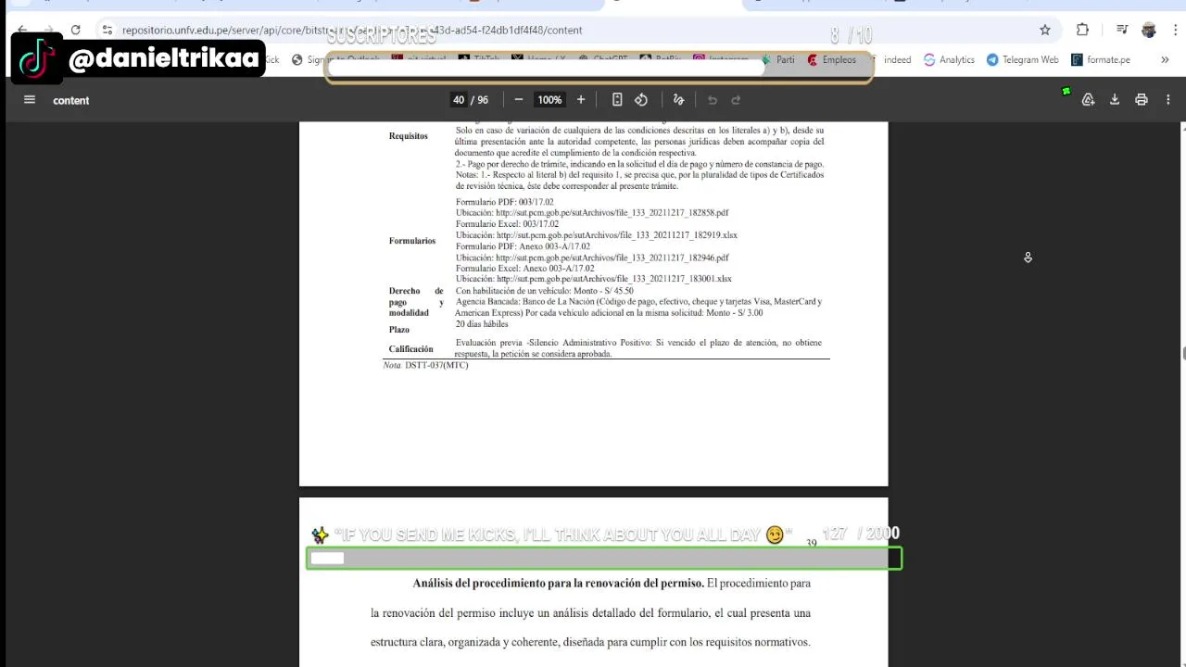
Task: Open the formate.pe bookmark
Action: (x=1101, y=59)
